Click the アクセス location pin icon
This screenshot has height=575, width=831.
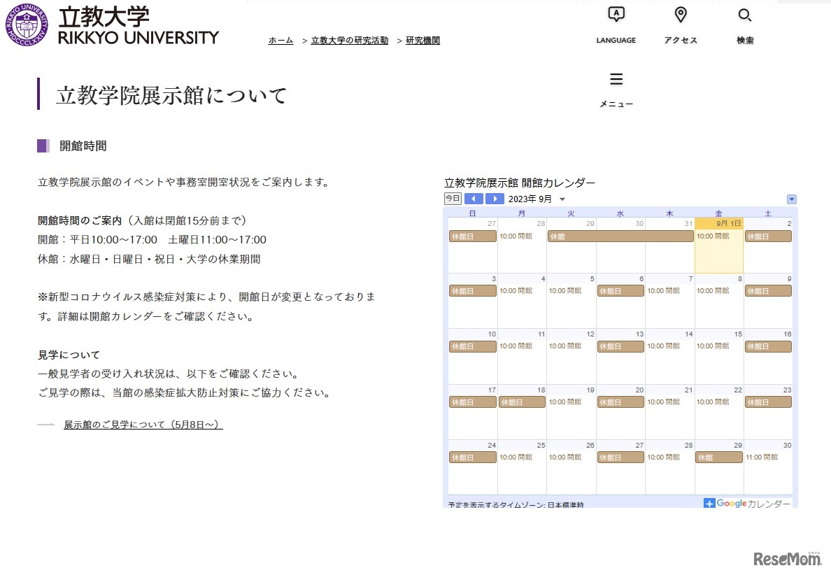click(x=680, y=15)
